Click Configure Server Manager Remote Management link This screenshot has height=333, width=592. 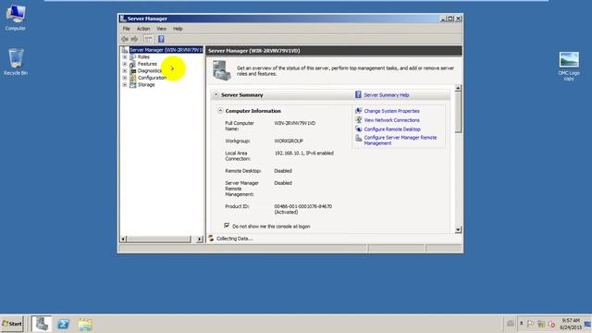click(401, 141)
